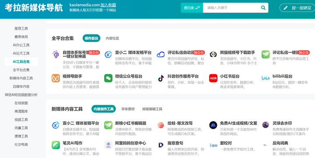Screen dimensions: 315x158
Task: Open the orange 视频号助手 icon
Action: click(x=56, y=78)
